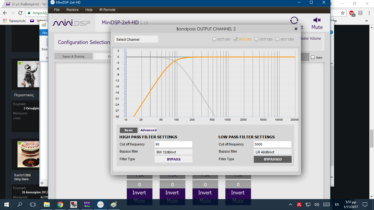Click the high pass BYPASS button
374x210 pixels.
tap(174, 159)
